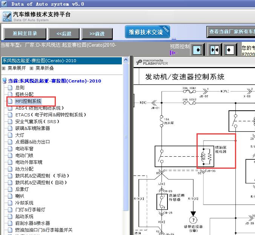Open 电动车窗 tree item

click(24, 149)
